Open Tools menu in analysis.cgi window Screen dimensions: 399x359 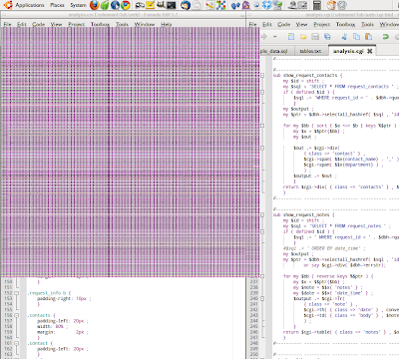tap(367, 24)
